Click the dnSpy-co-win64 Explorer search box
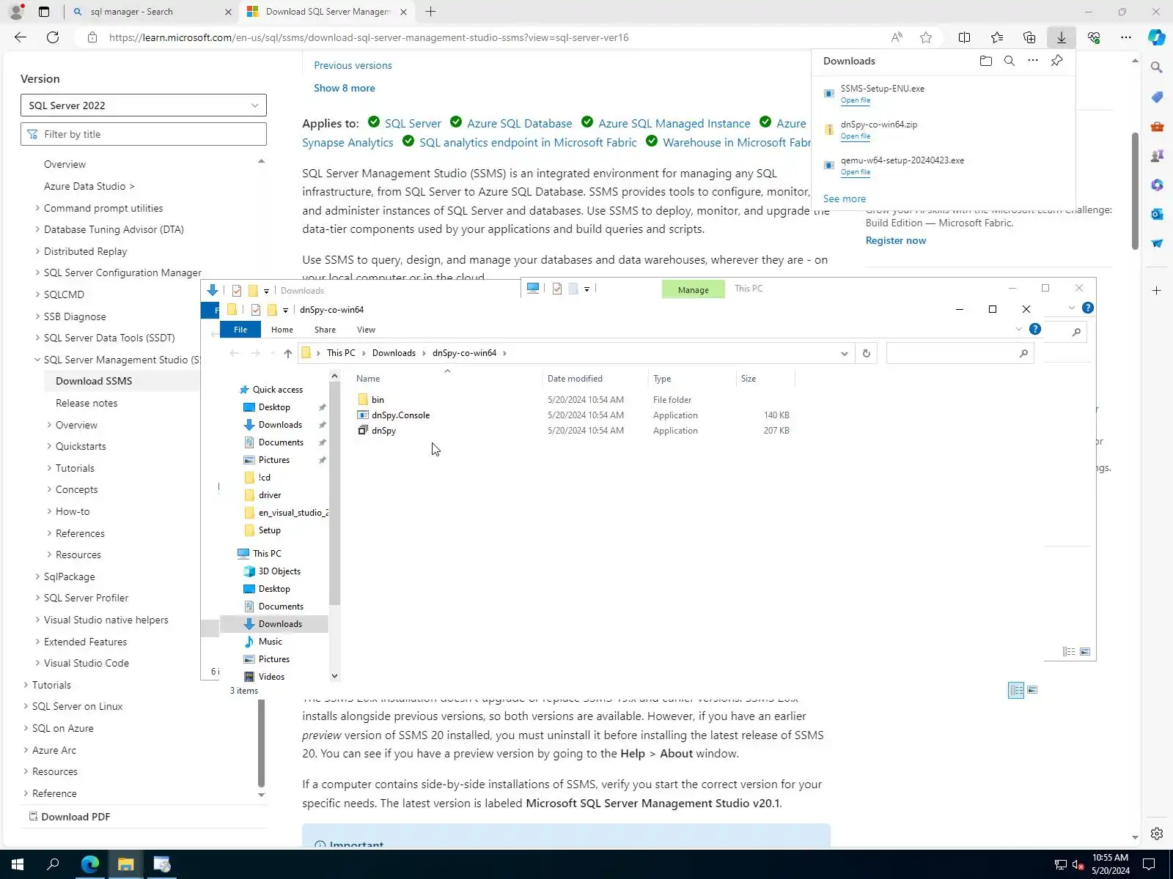Screen dimensions: 1173x879 point(960,353)
